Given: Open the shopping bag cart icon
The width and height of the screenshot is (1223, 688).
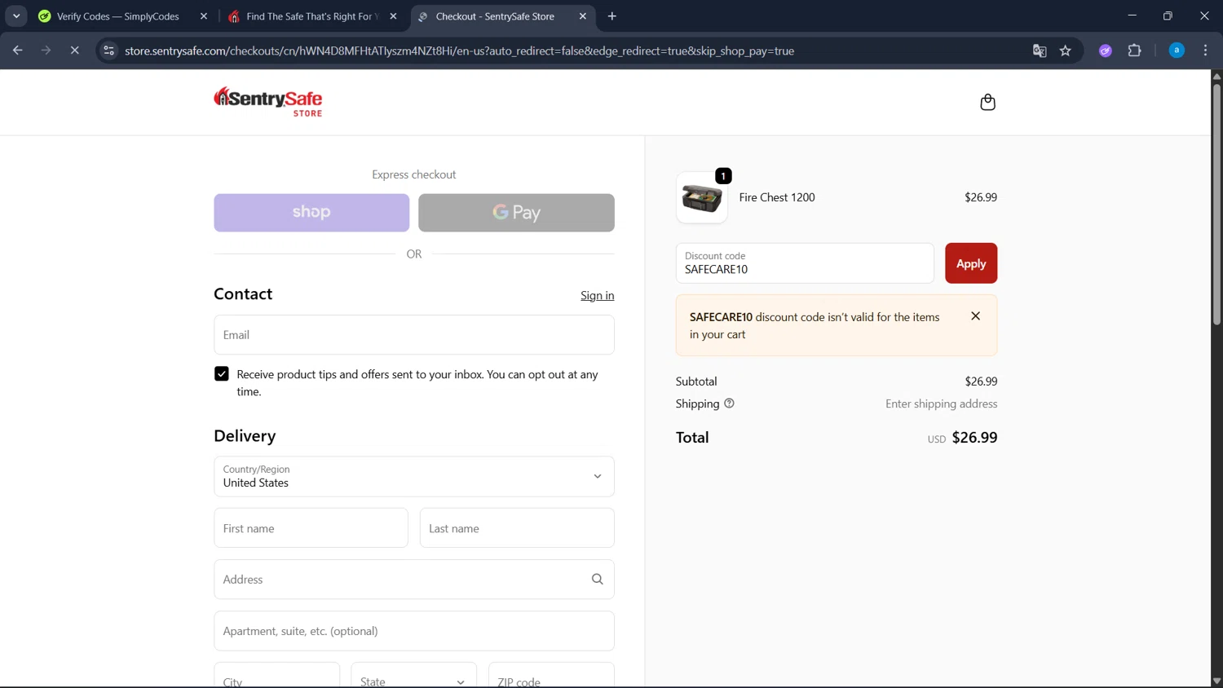Looking at the screenshot, I should click(987, 102).
